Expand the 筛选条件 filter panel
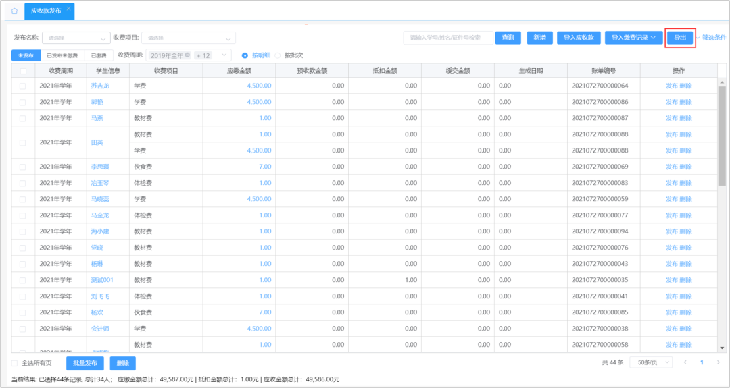This screenshot has width=730, height=388. click(713, 38)
